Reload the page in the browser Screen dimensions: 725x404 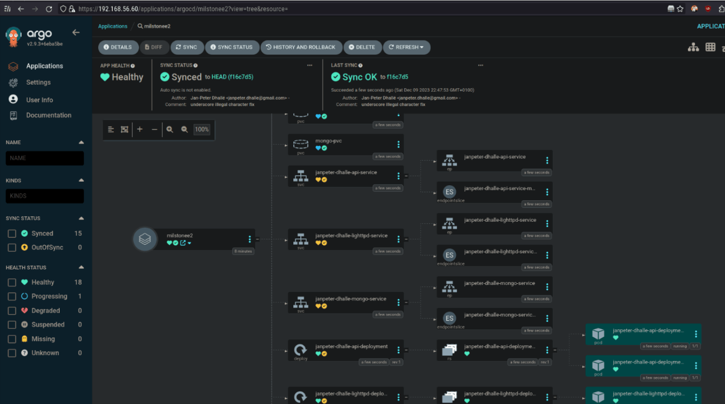tap(49, 9)
